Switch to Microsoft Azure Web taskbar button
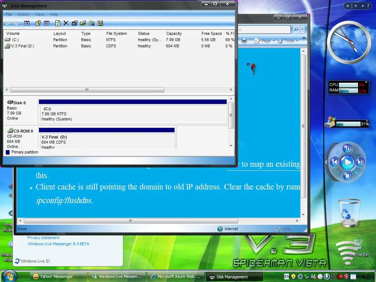The width and height of the screenshot is (376, 282). click(176, 276)
